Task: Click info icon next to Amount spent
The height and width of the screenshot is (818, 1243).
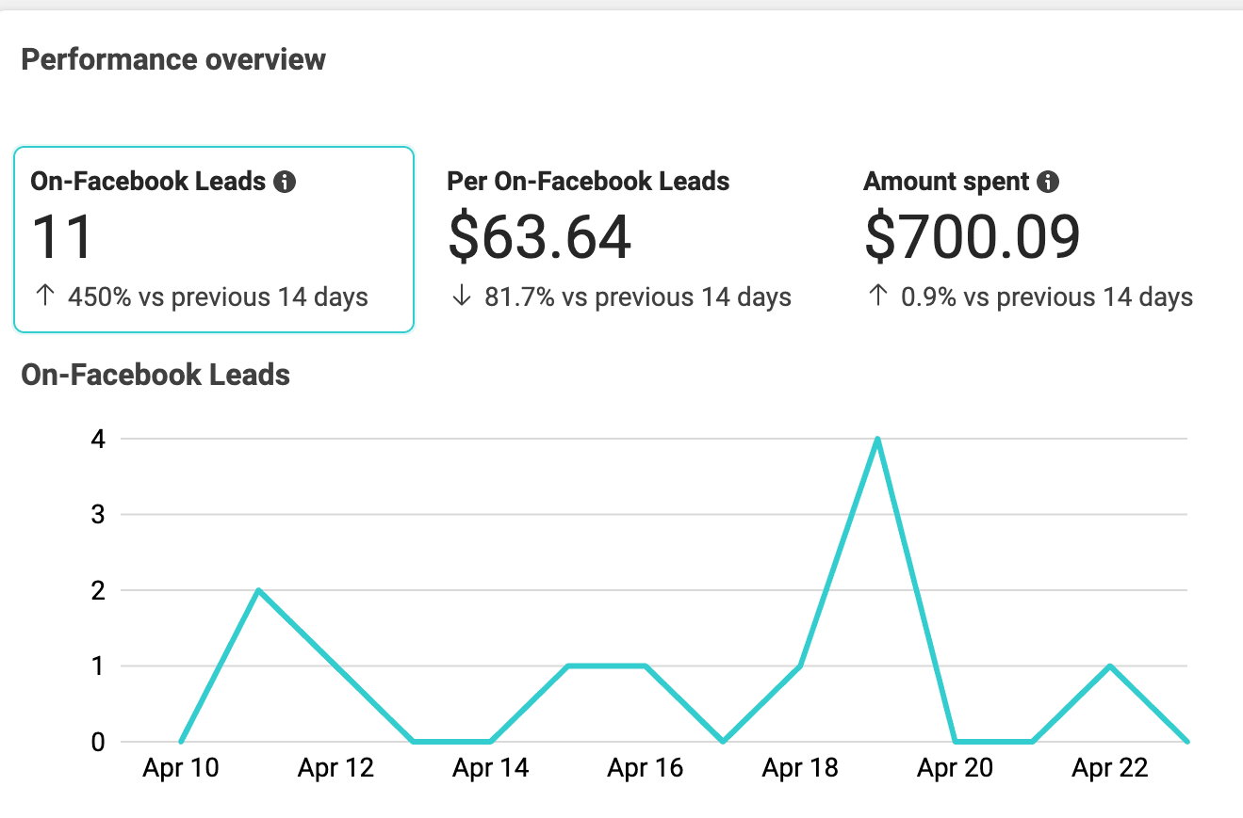Action: (1048, 182)
